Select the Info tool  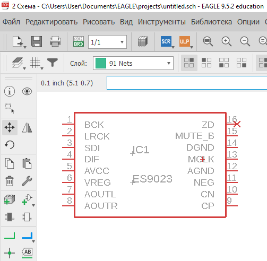point(10,91)
